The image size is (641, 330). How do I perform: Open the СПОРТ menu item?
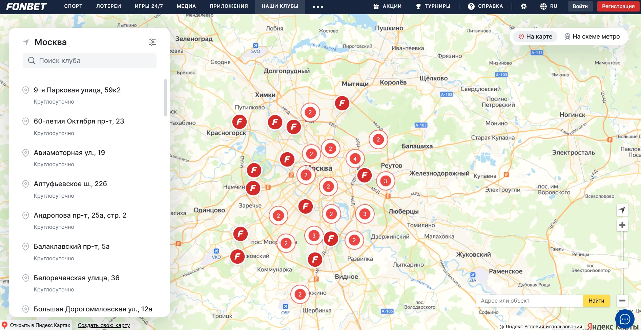[73, 6]
